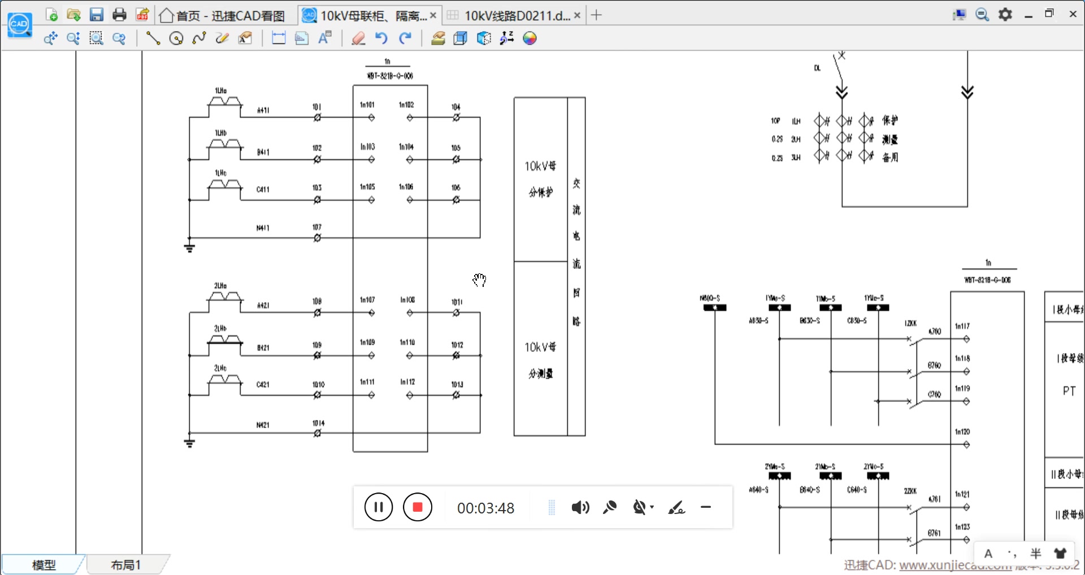Open the www.xunjiecad.com link
Screen dimensions: 1085x575
pos(955,565)
